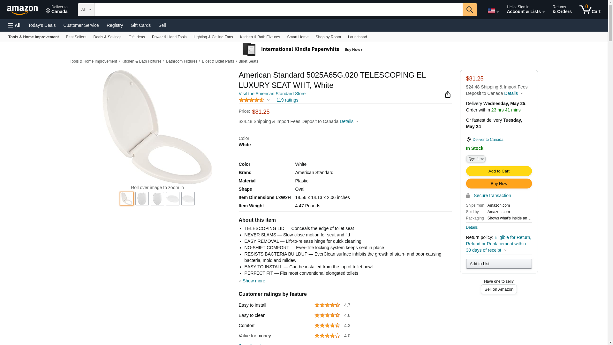Open the Qty quantity dropdown
613x345 pixels.
point(475,159)
